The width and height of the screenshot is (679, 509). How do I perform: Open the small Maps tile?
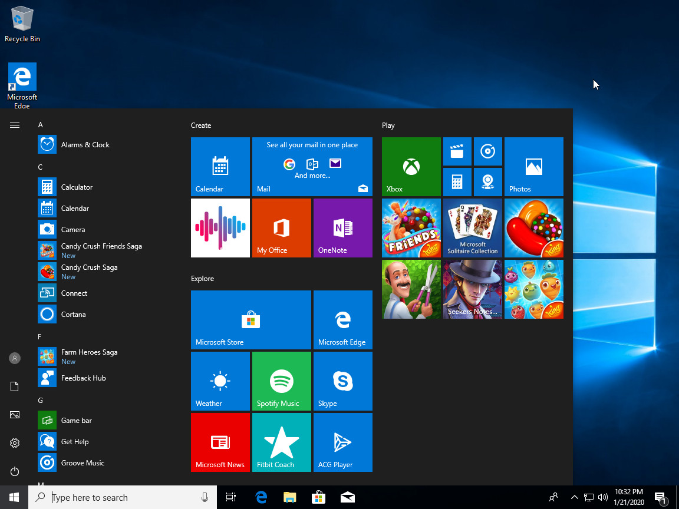(488, 182)
